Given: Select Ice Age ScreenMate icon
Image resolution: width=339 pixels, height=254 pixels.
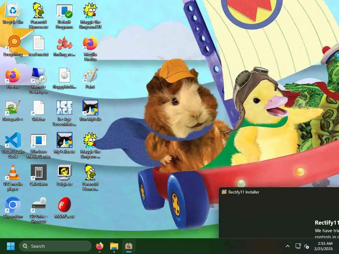Looking at the screenshot, I should point(65,113).
